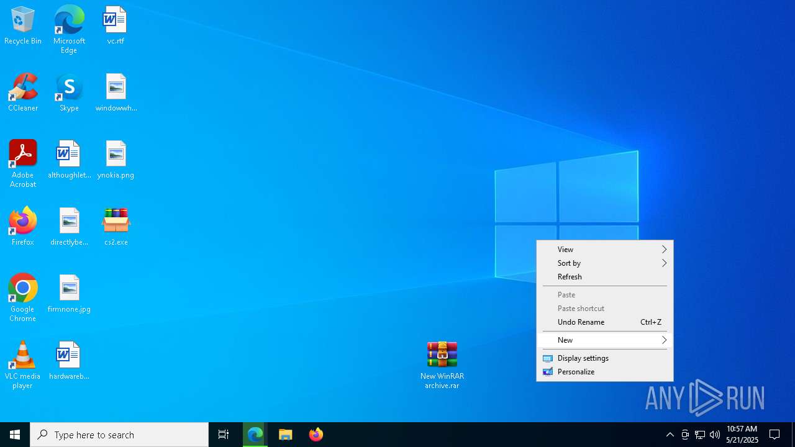Select the Google Chrome desktop shortcut
The height and width of the screenshot is (447, 795).
pyautogui.click(x=23, y=298)
